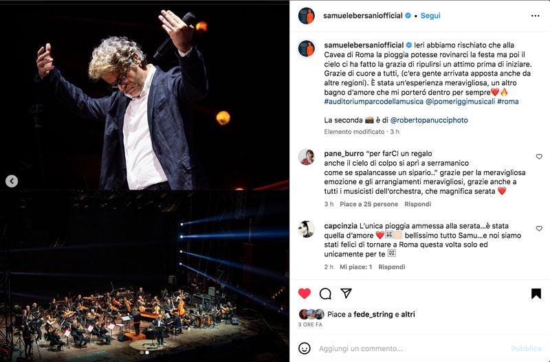
Task: Open capcinzia's avatar thumbnail
Action: (306, 229)
